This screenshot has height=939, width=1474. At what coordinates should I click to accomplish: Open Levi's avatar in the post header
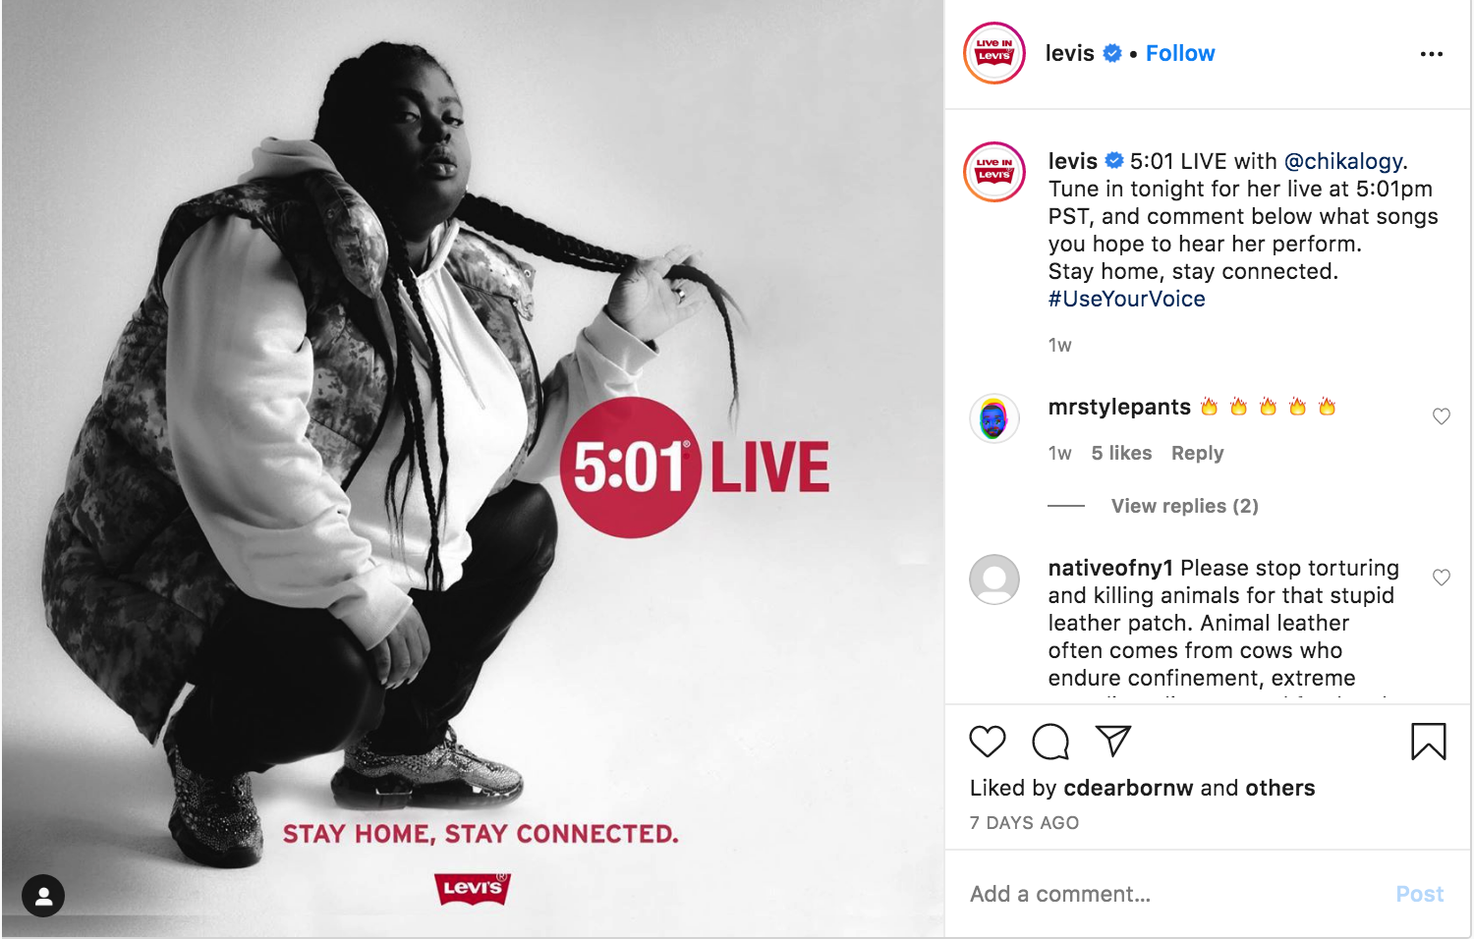[x=994, y=53]
